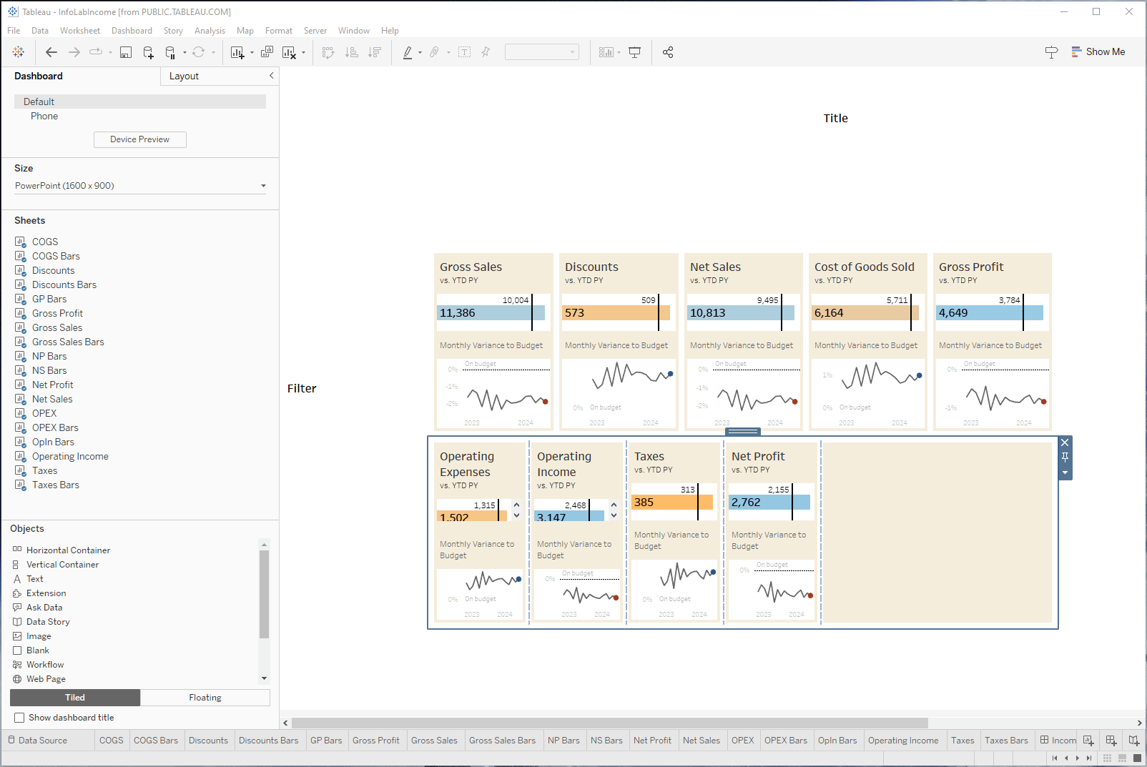This screenshot has width=1147, height=767.
Task: Click the Duplicate sheet toolbar icon
Action: coord(267,52)
